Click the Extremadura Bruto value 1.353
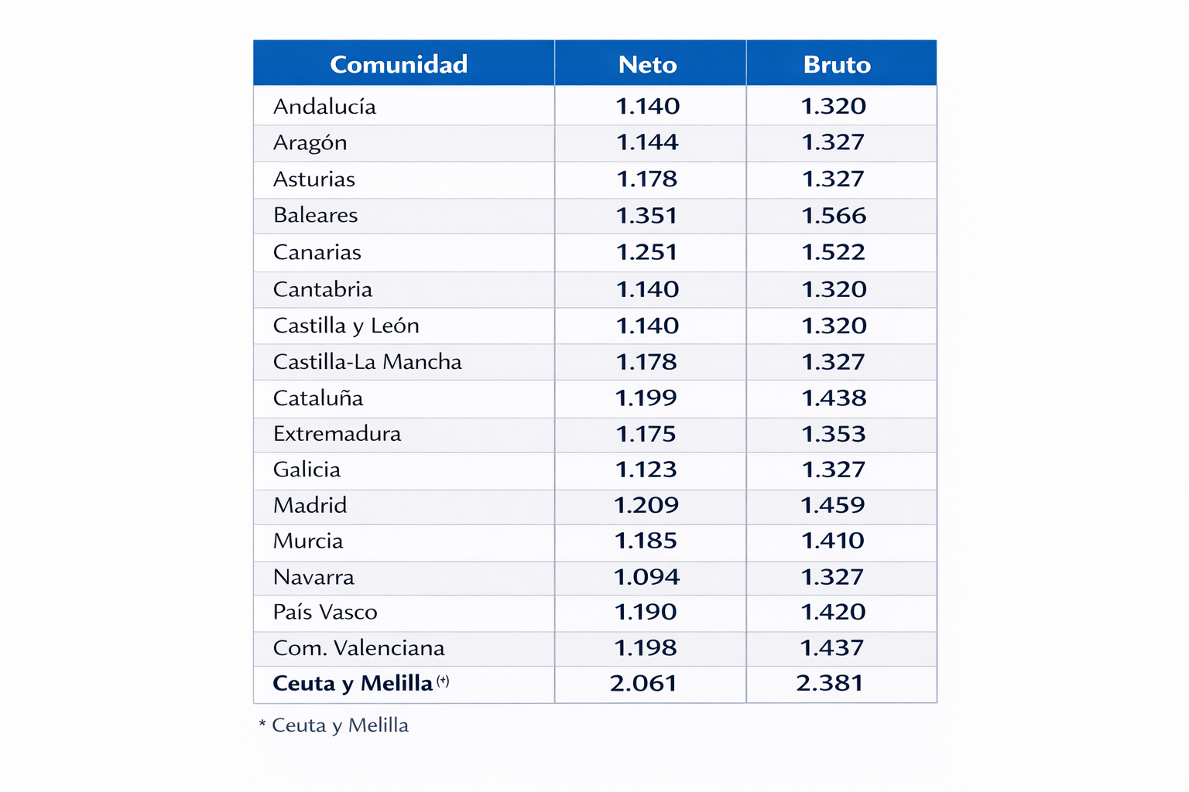1189x792 pixels. pyautogui.click(x=833, y=434)
